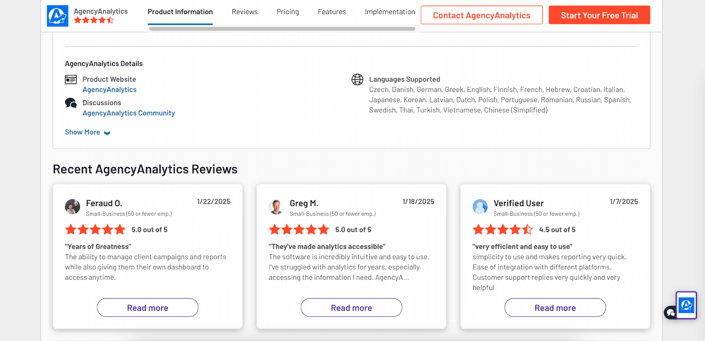The height and width of the screenshot is (341, 705).
Task: Click the Verified User avatar icon
Action: [x=480, y=206]
